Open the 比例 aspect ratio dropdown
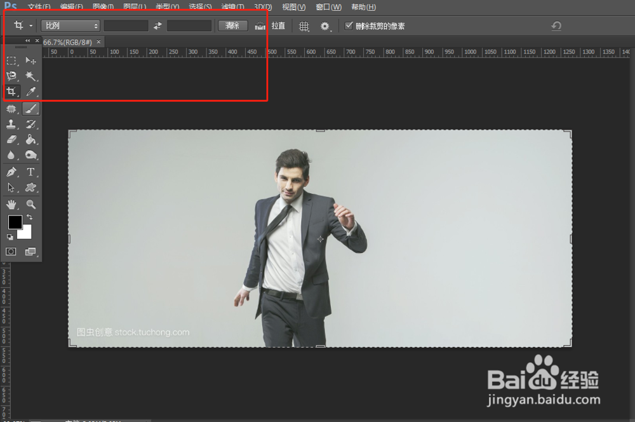This screenshot has width=635, height=422. coord(70,25)
